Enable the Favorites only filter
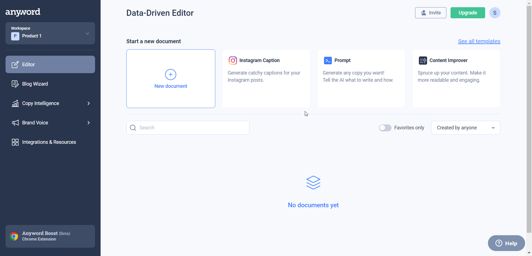Image resolution: width=532 pixels, height=256 pixels. tap(385, 128)
